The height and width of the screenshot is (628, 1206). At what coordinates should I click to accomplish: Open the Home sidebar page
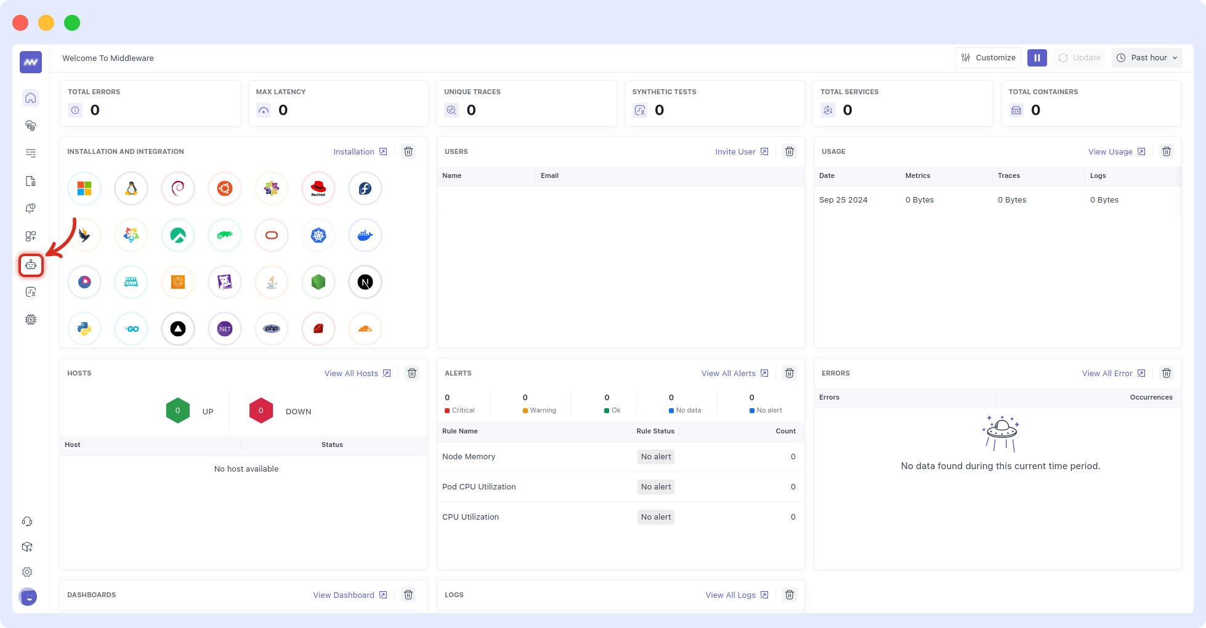tap(30, 98)
